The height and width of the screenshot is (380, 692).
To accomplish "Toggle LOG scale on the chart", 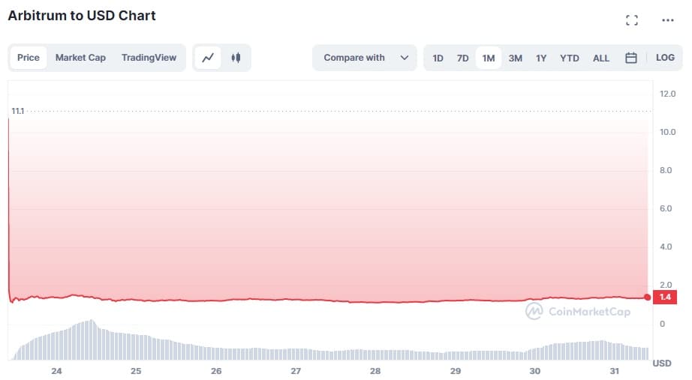I will [x=665, y=58].
